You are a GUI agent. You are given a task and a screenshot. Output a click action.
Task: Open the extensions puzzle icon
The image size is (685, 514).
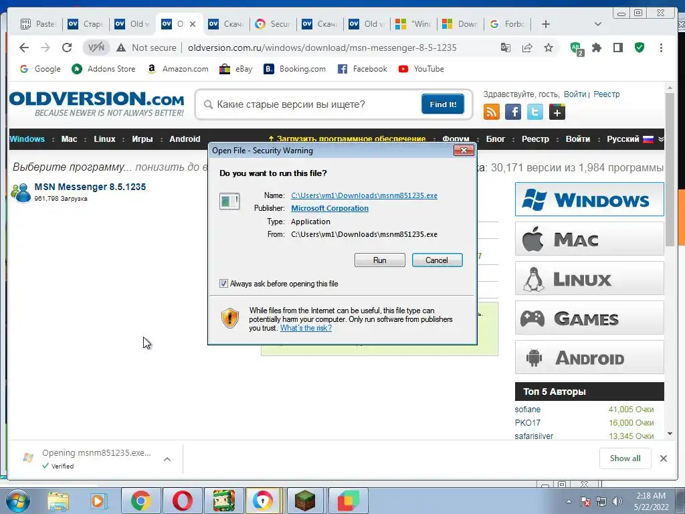click(596, 48)
